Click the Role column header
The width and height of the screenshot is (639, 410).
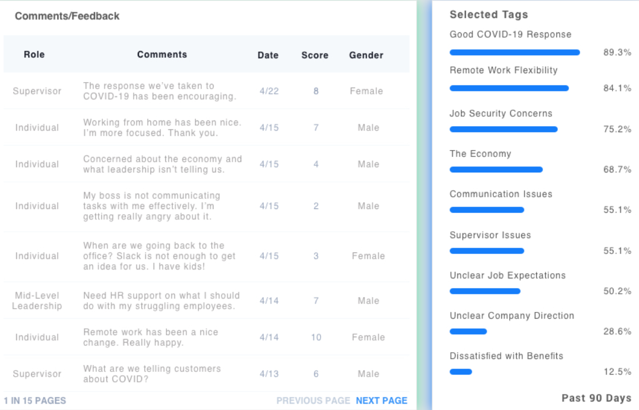coord(34,55)
